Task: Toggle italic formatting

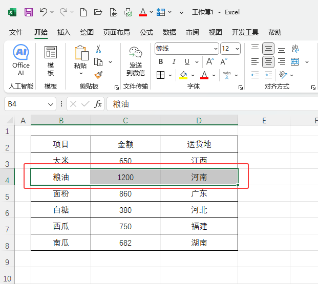Action: click(x=174, y=61)
